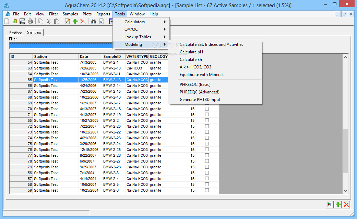Tick the checkbox in row ID 71
This screenshot has height=219, width=357.
click(207, 115)
